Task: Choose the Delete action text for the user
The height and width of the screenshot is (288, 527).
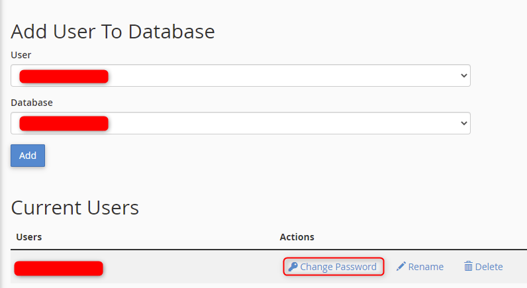Action: (489, 267)
